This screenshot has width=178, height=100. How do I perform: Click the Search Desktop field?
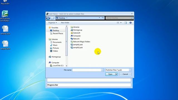(x=118, y=18)
